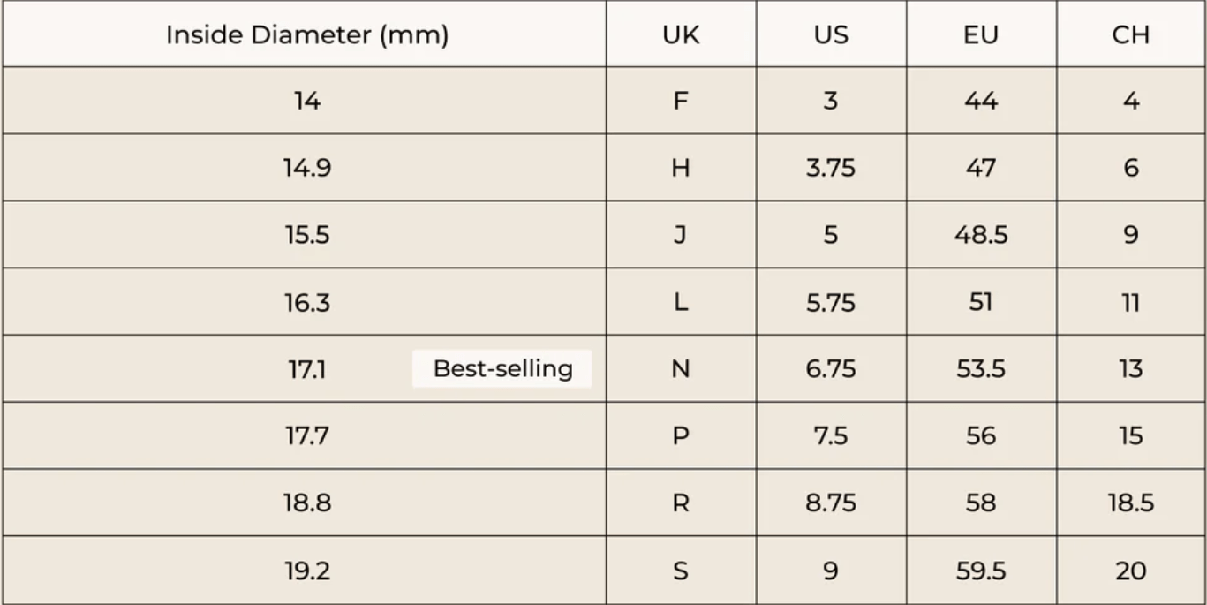Click UK size F cell
1207x605 pixels.
(680, 101)
